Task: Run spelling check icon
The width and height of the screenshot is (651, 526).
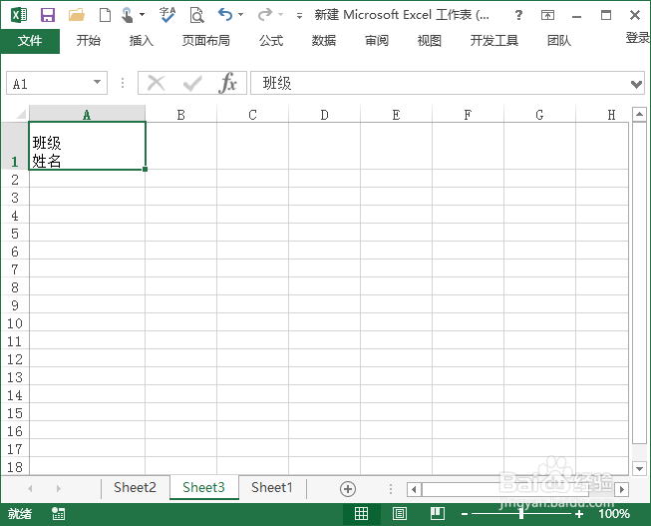Action: point(167,15)
